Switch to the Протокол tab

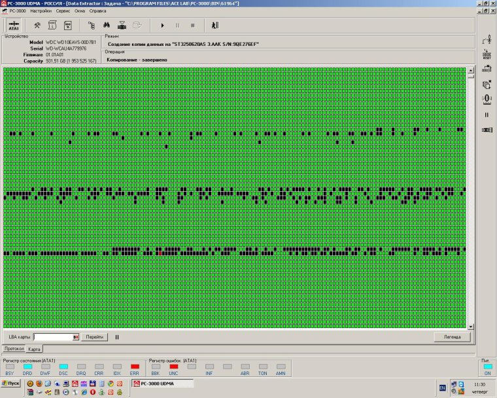pyautogui.click(x=14, y=348)
